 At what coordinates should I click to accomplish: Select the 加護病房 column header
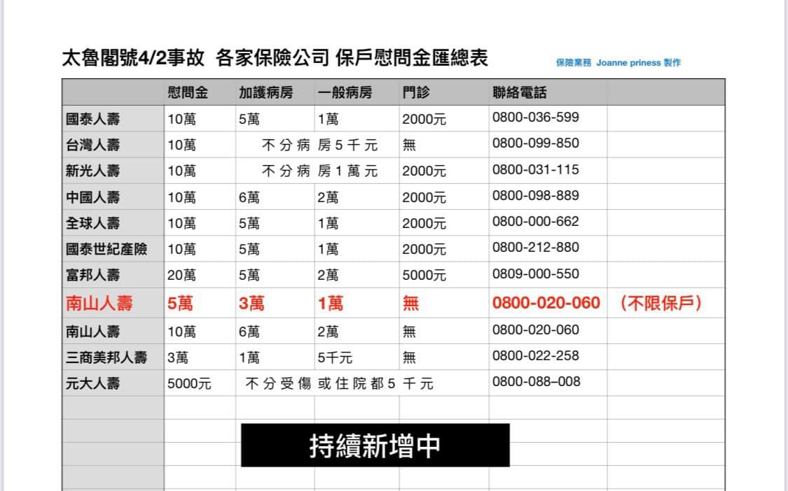pos(266,92)
